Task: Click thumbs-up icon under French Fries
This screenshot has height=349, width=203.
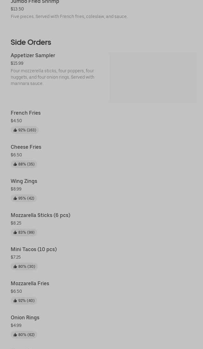Action: pyautogui.click(x=15, y=130)
